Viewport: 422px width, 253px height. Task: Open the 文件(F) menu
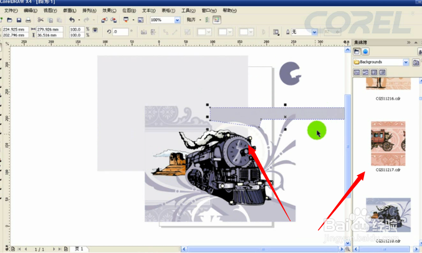(11, 11)
